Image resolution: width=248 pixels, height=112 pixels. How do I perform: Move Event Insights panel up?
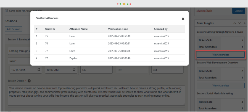point(235,23)
